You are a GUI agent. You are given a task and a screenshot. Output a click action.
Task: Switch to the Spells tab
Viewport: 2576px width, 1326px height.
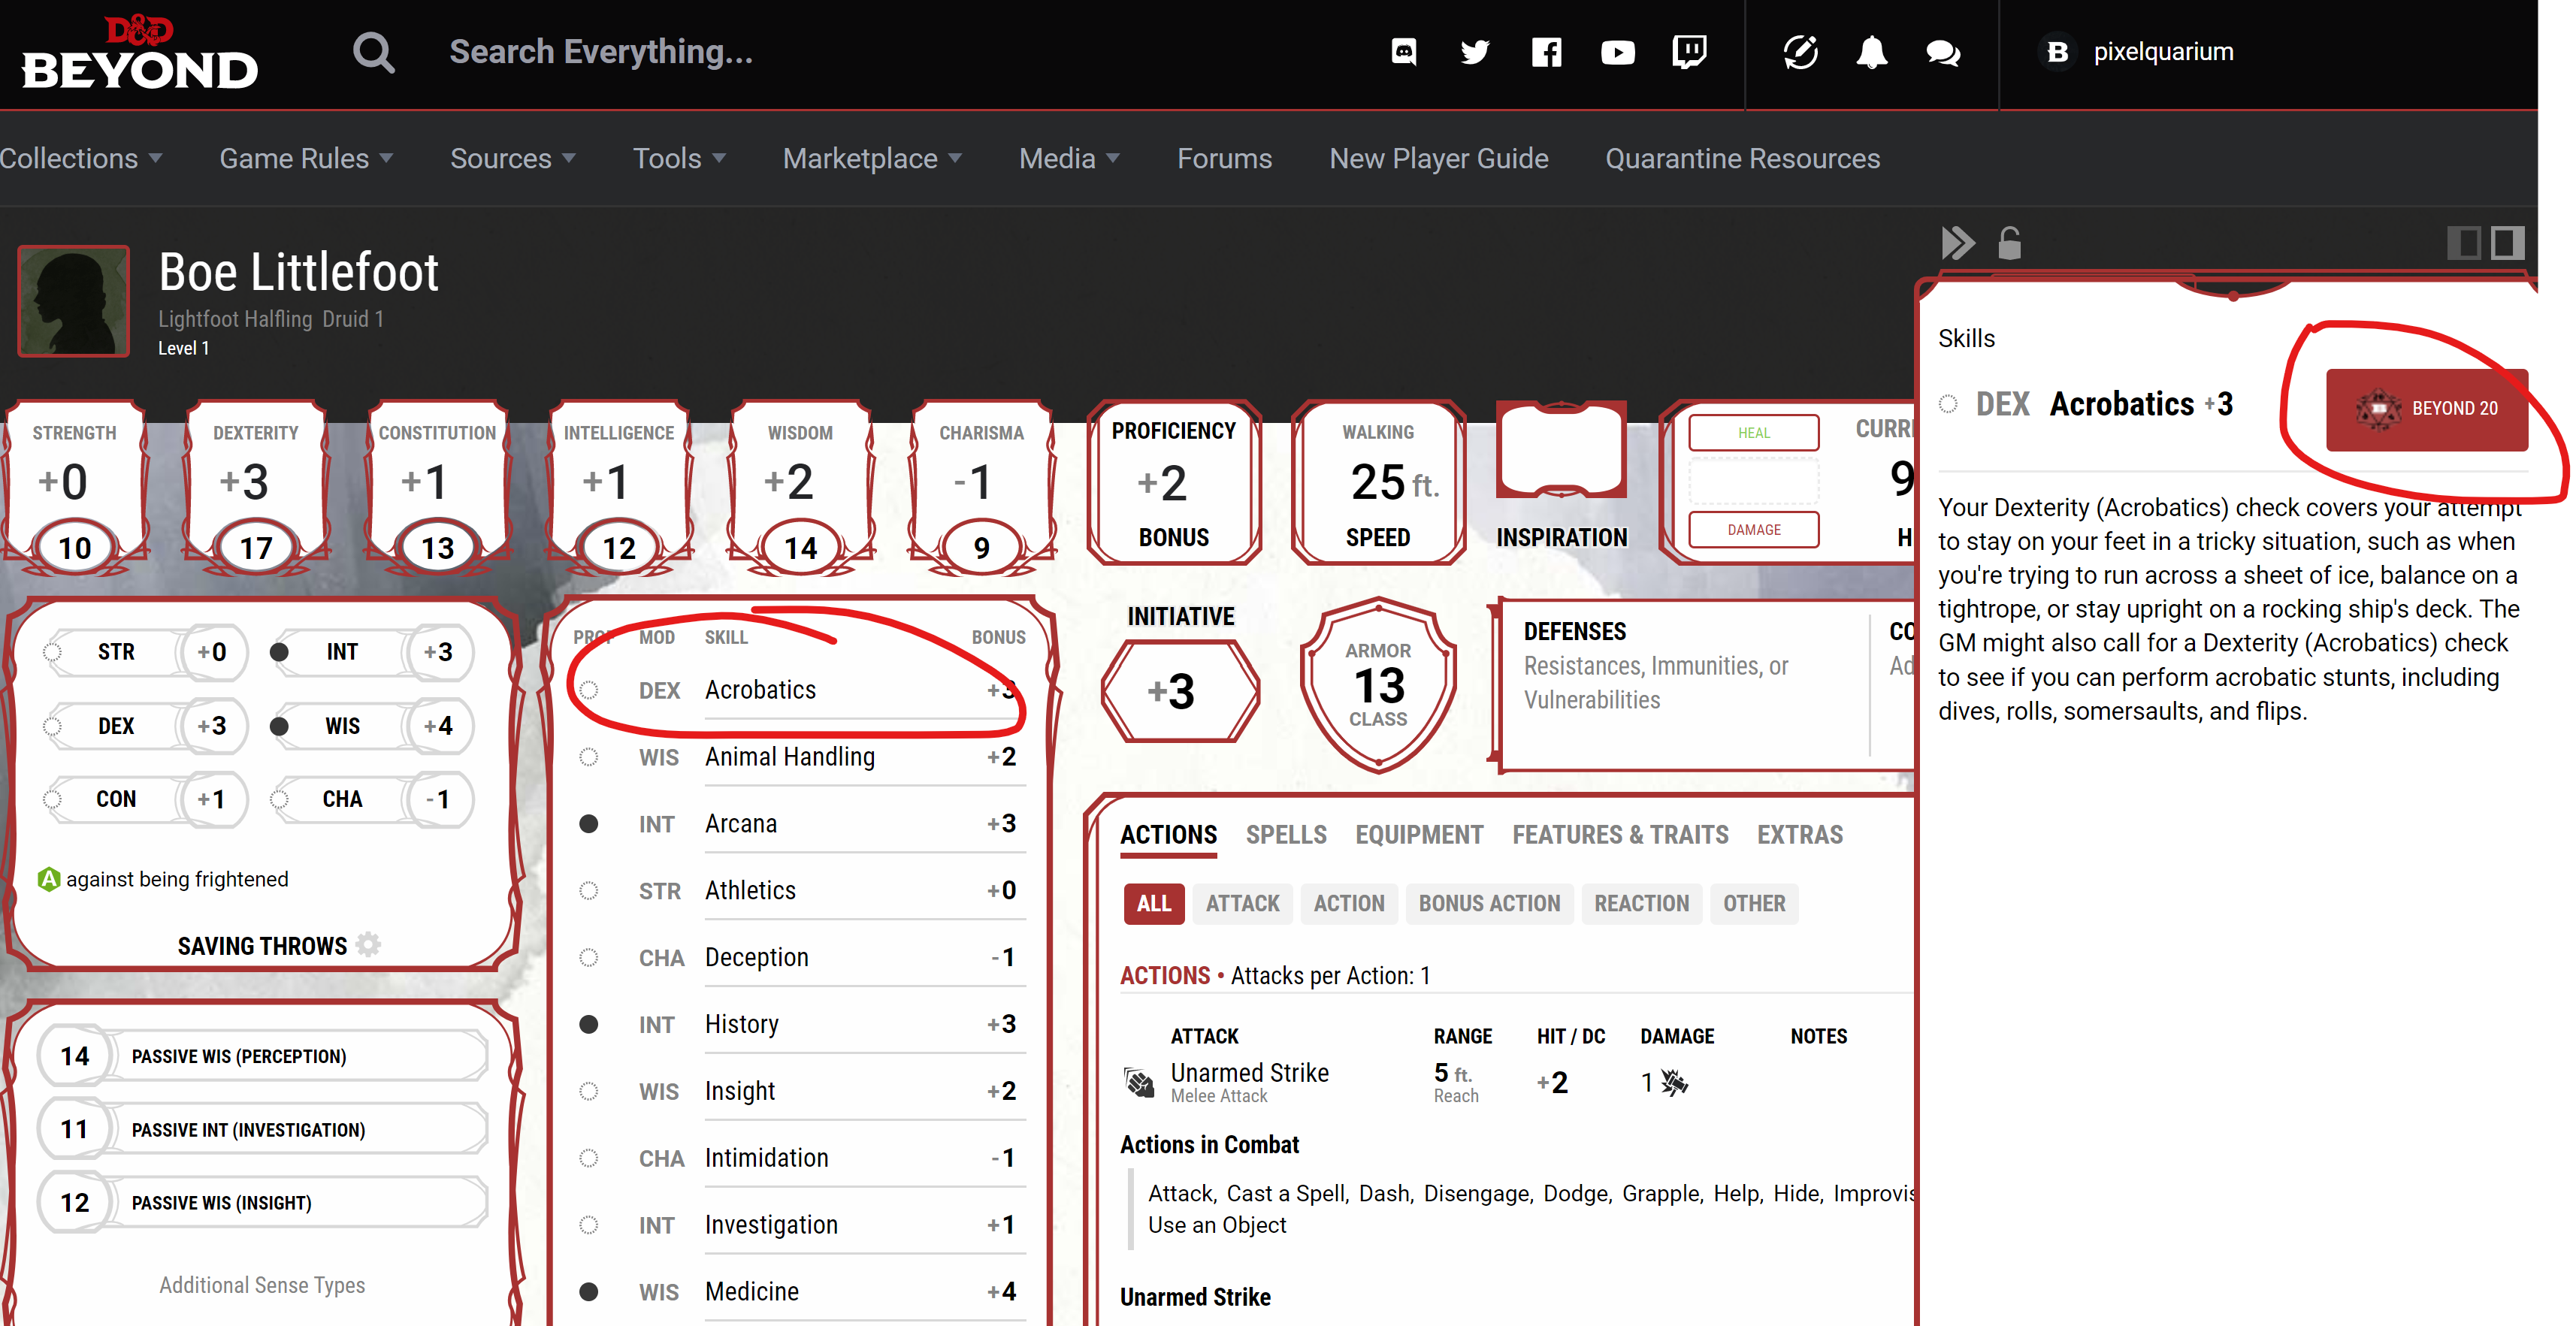click(x=1286, y=835)
